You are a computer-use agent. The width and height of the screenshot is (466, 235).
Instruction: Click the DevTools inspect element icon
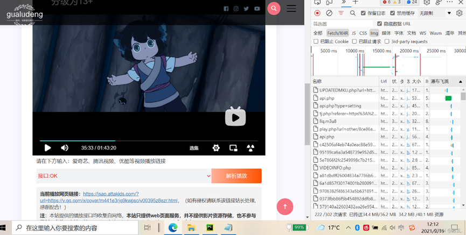tap(317, 2)
